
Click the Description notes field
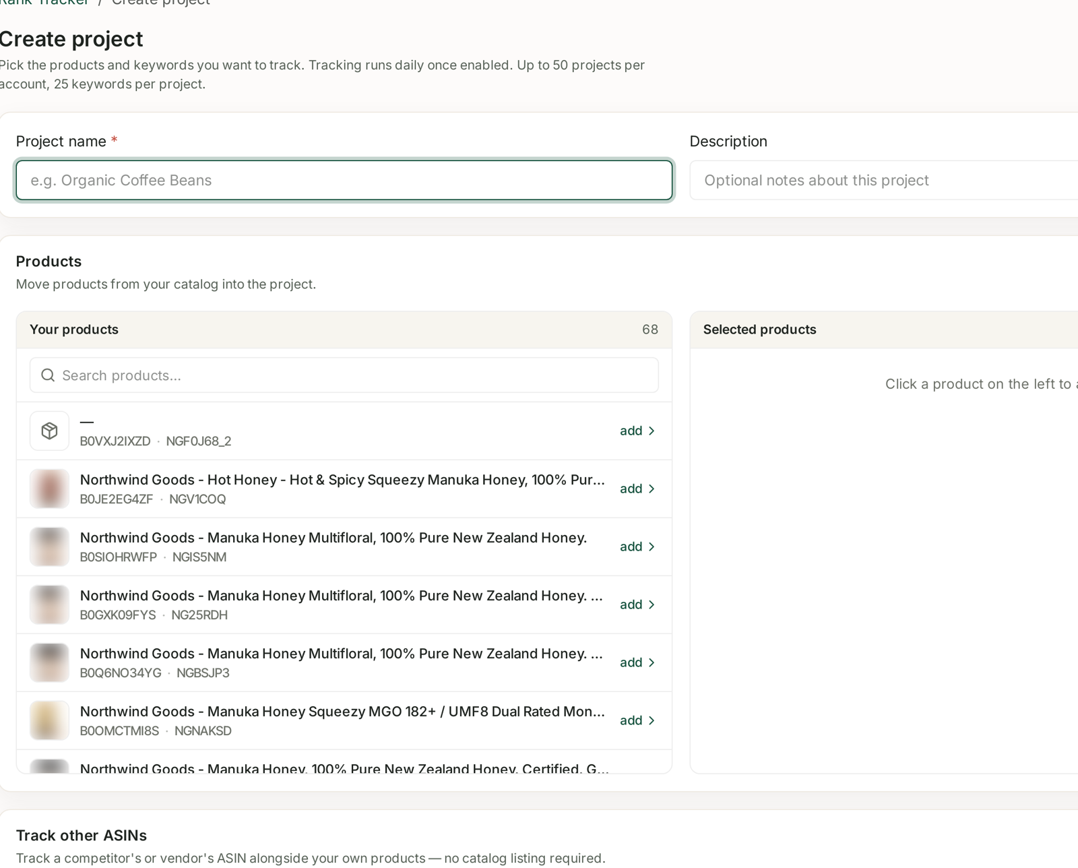pos(884,180)
